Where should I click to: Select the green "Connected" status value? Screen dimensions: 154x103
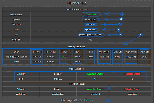[x=91, y=14]
